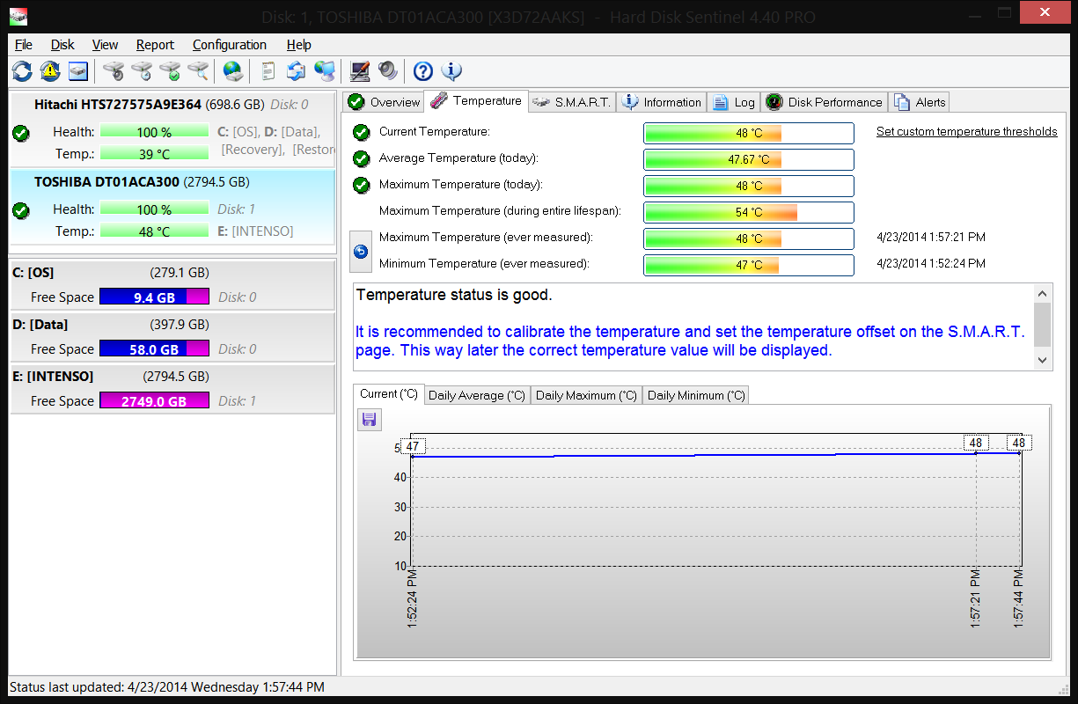Click the blue question mark help icon
1078x704 pixels.
point(423,71)
